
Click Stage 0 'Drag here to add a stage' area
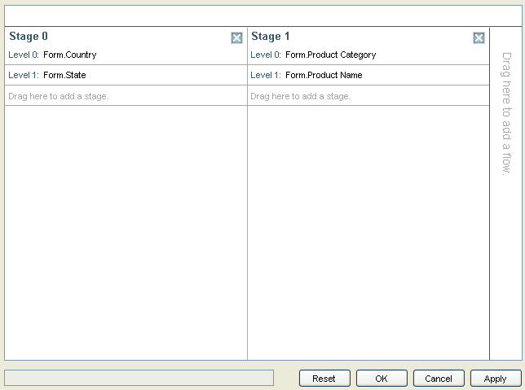point(126,95)
